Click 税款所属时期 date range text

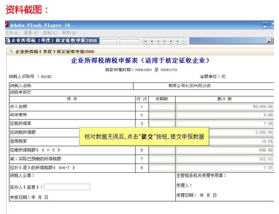[141, 70]
